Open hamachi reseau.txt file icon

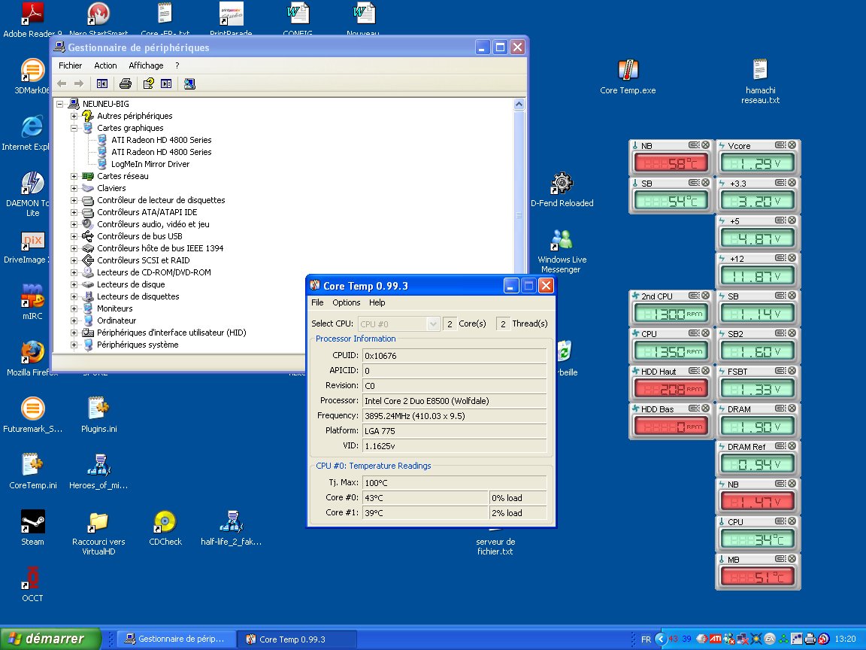click(761, 80)
